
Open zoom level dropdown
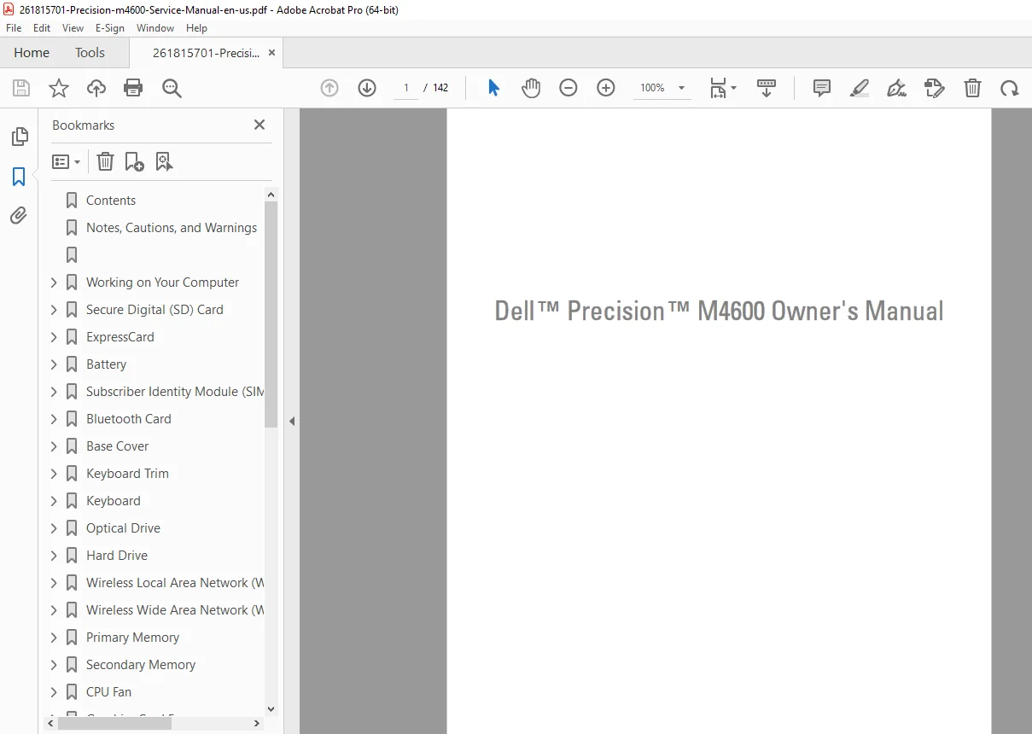tap(681, 88)
